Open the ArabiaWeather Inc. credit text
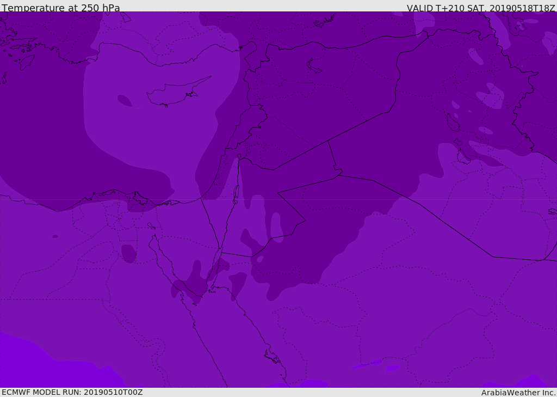557x397 pixels. [x=518, y=393]
